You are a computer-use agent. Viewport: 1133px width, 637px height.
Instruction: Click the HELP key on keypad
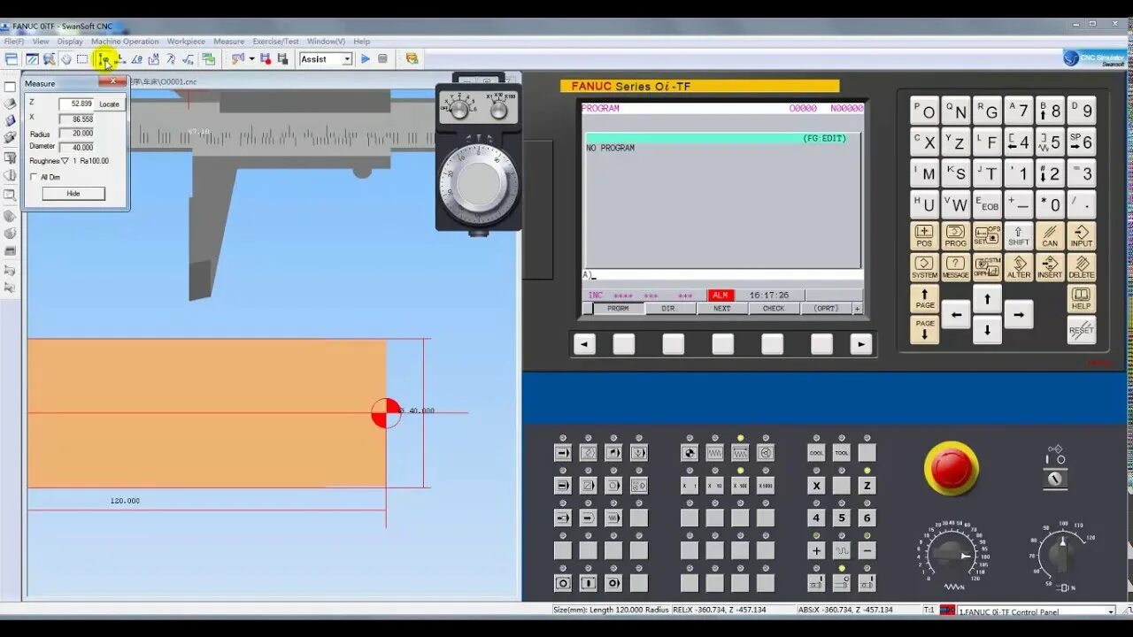point(1082,299)
